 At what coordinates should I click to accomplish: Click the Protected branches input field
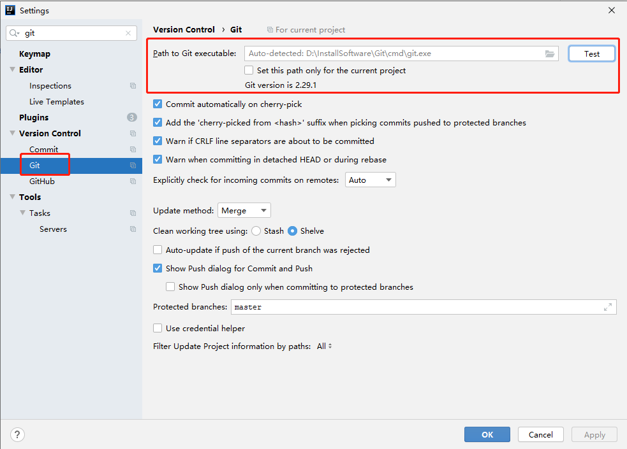coord(415,307)
